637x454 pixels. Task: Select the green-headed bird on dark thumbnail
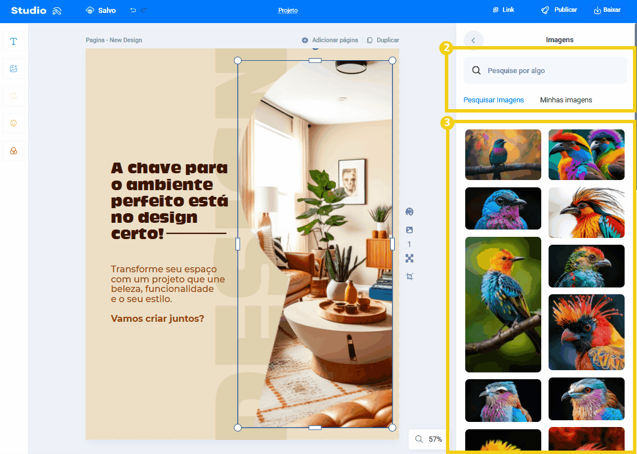pos(586,266)
